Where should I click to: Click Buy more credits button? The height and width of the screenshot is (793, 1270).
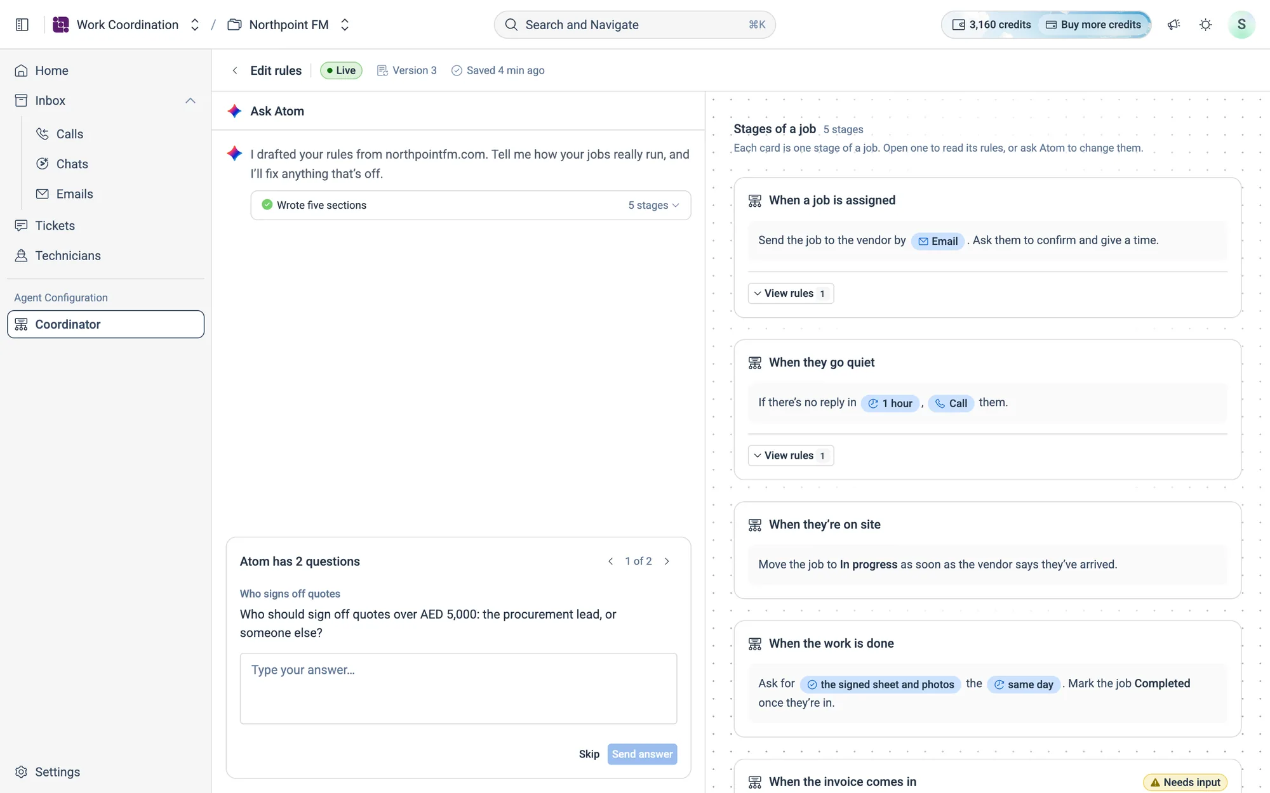[1093, 25]
